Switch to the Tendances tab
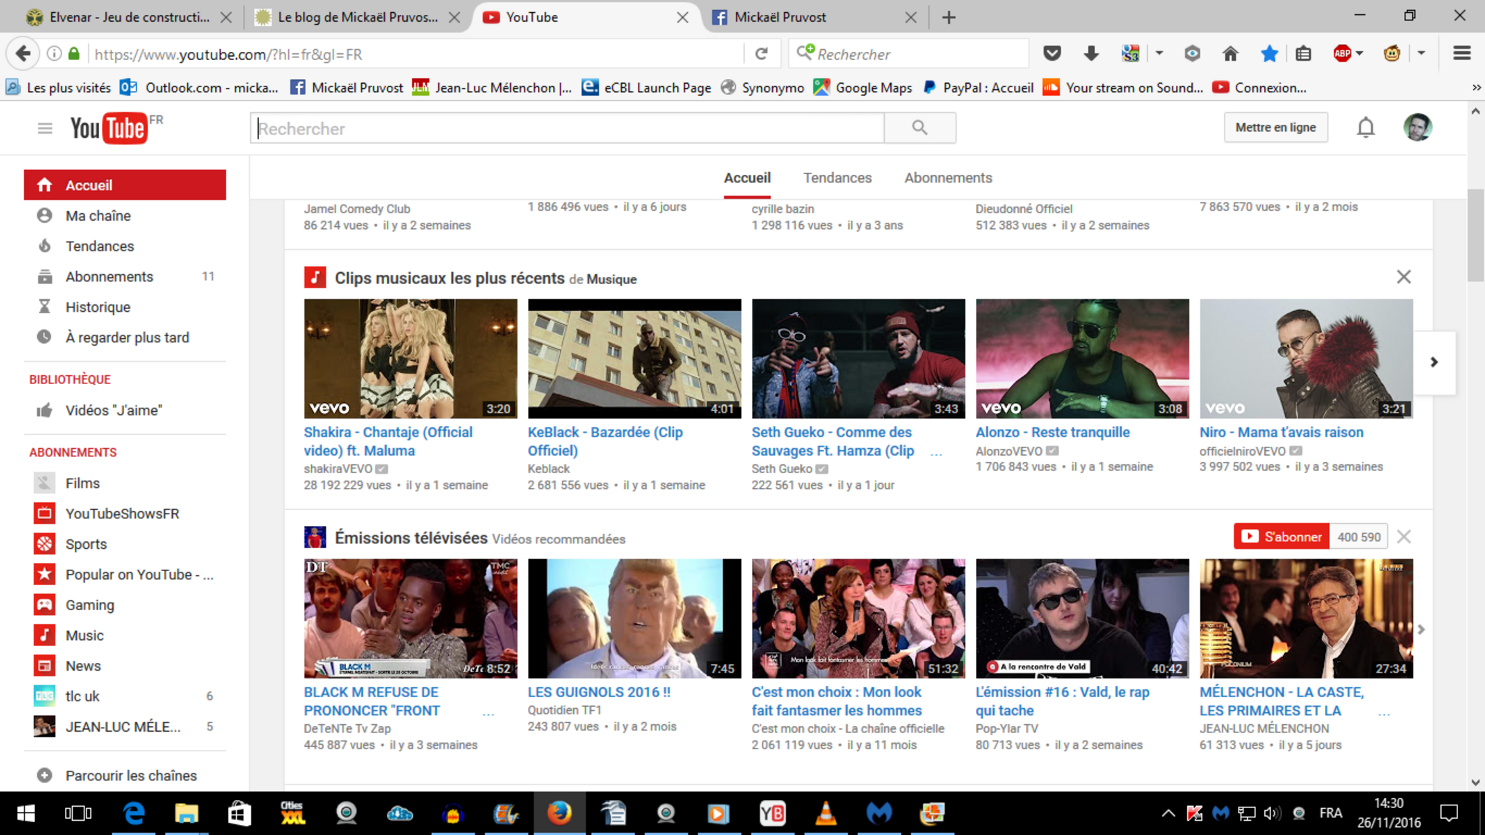 [x=837, y=178]
